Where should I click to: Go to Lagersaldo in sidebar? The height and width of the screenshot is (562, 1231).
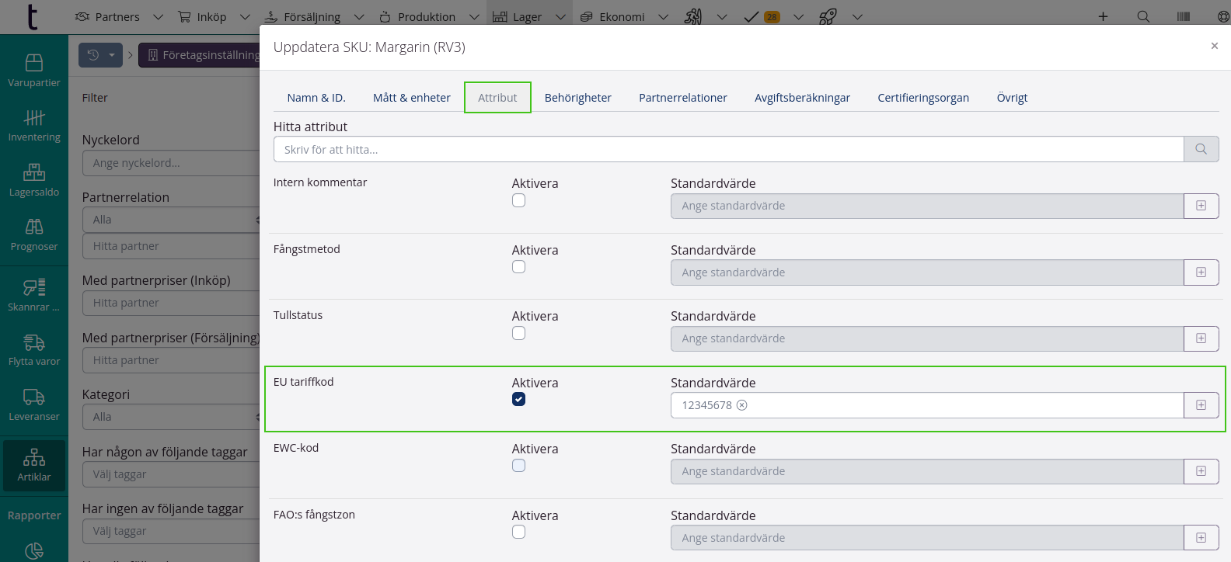pos(34,180)
